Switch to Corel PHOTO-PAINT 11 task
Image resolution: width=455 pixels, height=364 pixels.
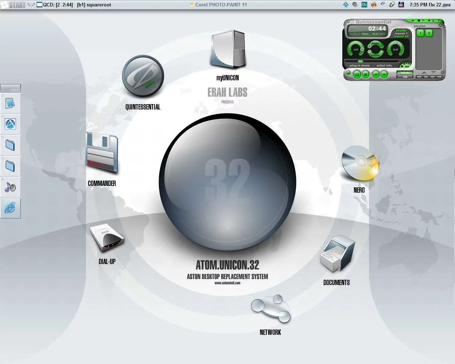(218, 5)
